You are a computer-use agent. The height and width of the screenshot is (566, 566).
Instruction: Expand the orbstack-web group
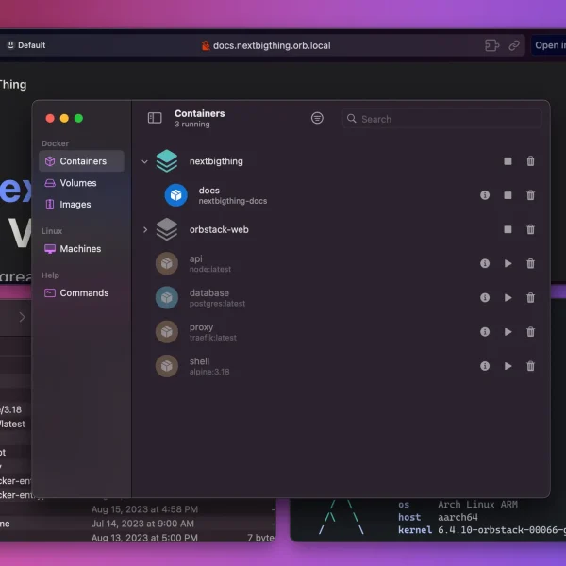pyautogui.click(x=144, y=229)
